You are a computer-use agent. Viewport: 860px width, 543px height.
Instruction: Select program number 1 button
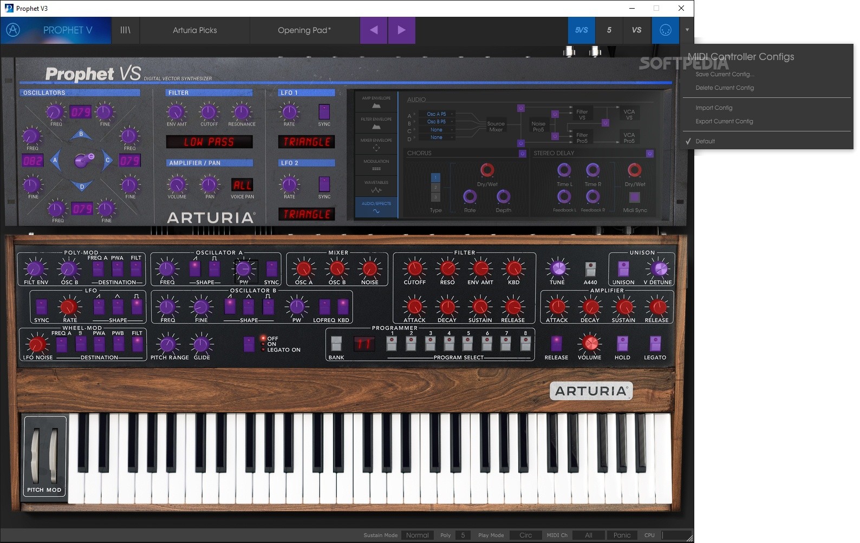pos(392,343)
